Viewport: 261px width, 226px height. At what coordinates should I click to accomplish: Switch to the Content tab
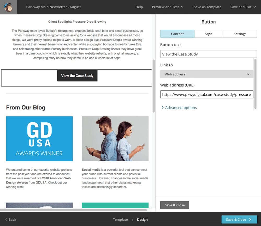click(x=177, y=34)
